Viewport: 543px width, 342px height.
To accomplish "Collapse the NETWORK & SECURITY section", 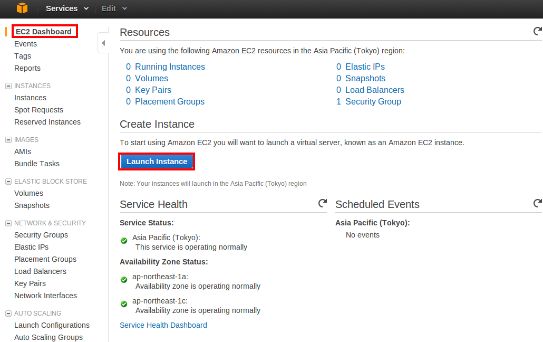I will 8,223.
